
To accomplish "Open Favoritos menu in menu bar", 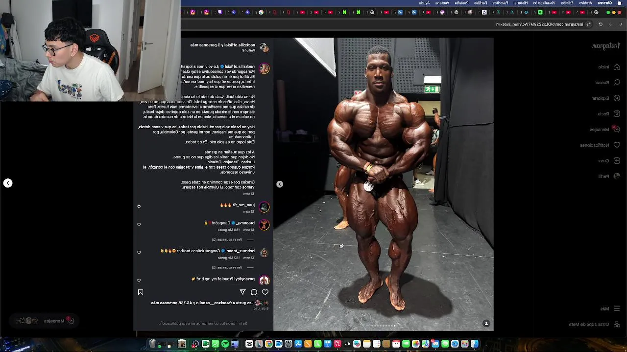I will coord(500,3).
